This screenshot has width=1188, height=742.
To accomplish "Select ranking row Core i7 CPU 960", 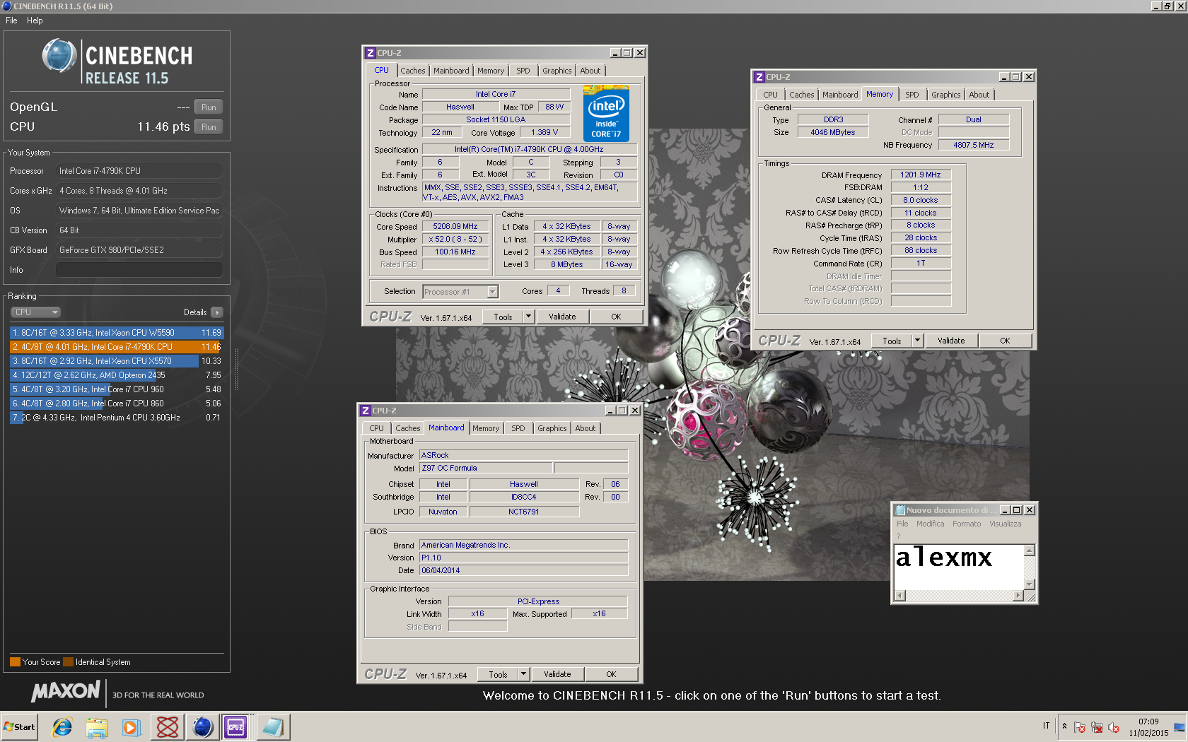I will 117,389.
